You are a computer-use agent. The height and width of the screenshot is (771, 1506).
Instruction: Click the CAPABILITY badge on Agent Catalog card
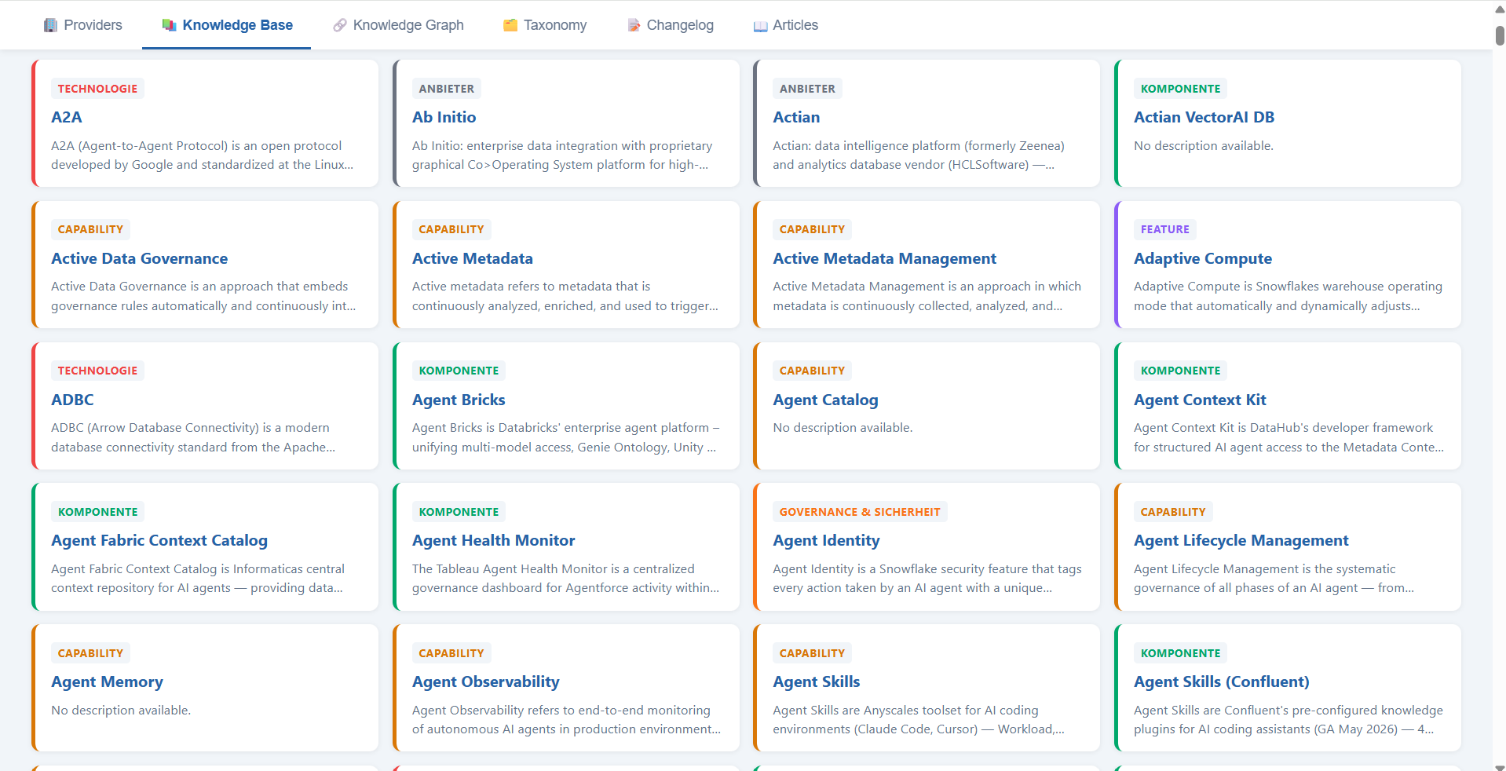point(812,371)
